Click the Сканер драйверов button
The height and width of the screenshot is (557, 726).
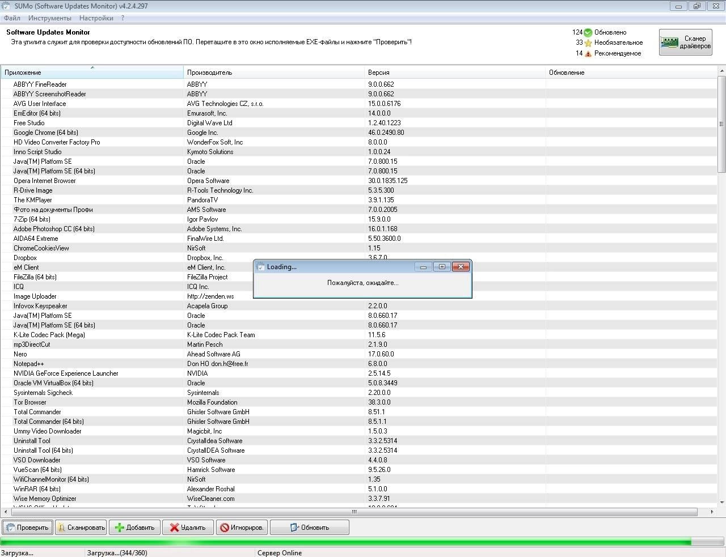click(685, 42)
